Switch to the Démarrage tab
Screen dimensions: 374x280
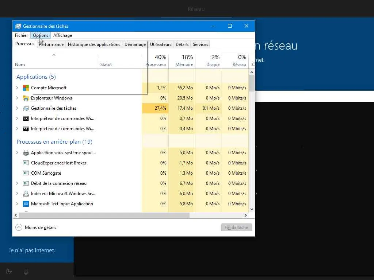click(135, 44)
